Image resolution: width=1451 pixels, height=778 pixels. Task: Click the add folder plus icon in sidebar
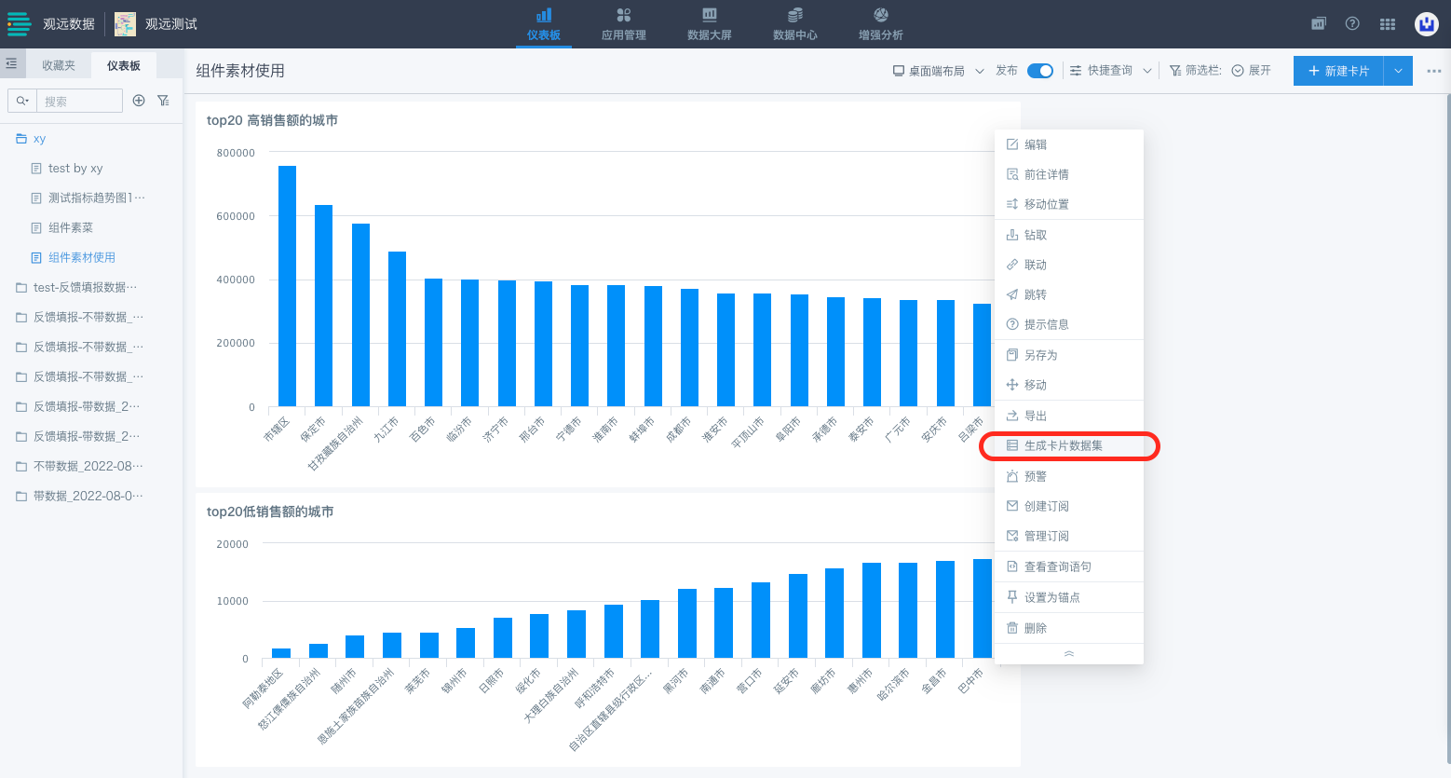coord(139,101)
